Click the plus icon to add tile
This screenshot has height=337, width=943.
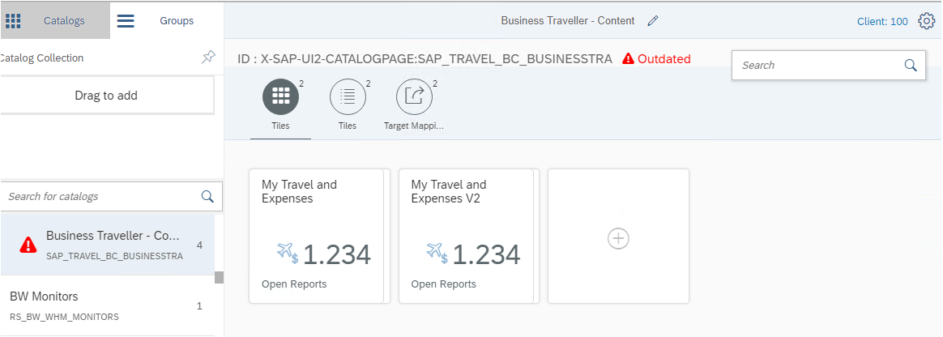[618, 238]
